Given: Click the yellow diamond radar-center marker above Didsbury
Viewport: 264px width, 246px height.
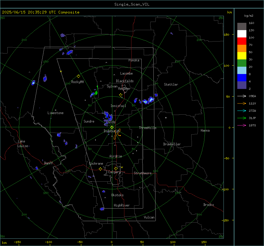Looking at the screenshot, I should click(x=112, y=128).
